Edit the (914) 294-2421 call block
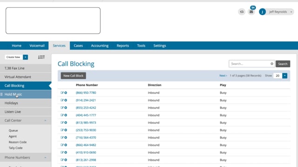 (62, 100)
